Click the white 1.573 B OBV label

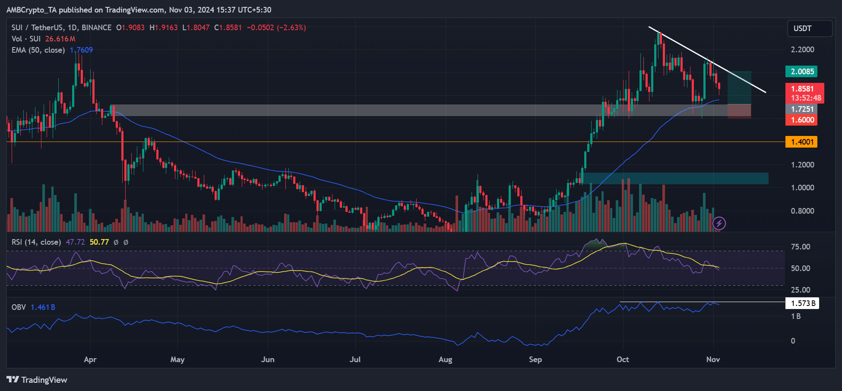pos(802,303)
